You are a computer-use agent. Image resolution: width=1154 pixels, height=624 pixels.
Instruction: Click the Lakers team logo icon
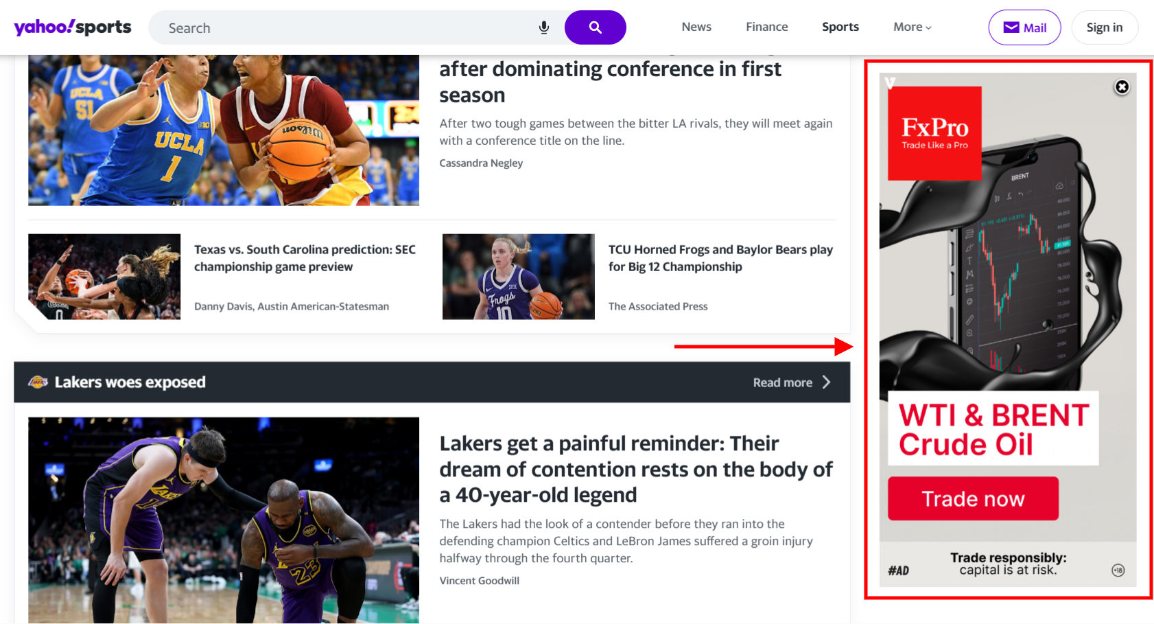(38, 382)
